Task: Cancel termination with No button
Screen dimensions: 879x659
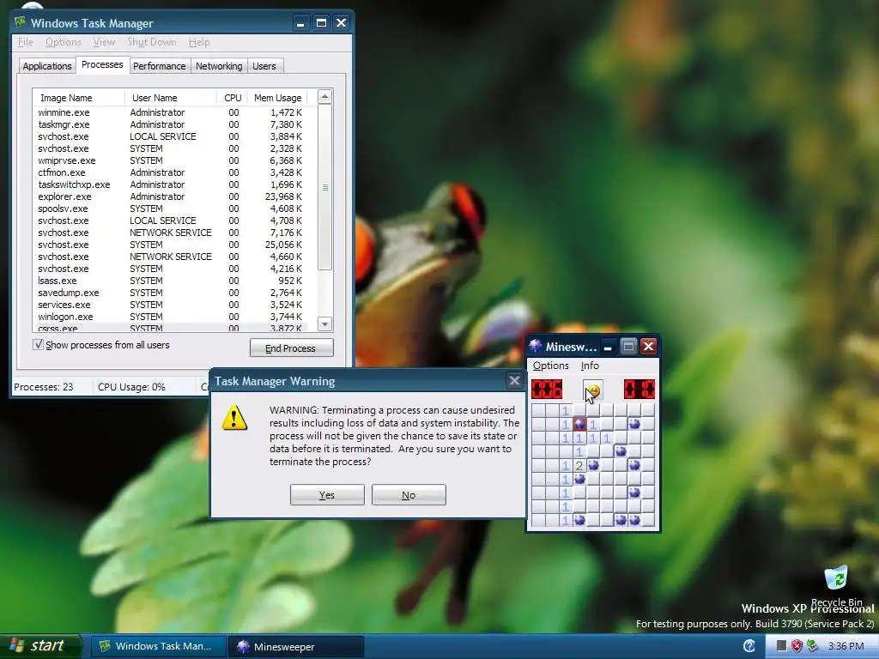Action: [x=409, y=495]
